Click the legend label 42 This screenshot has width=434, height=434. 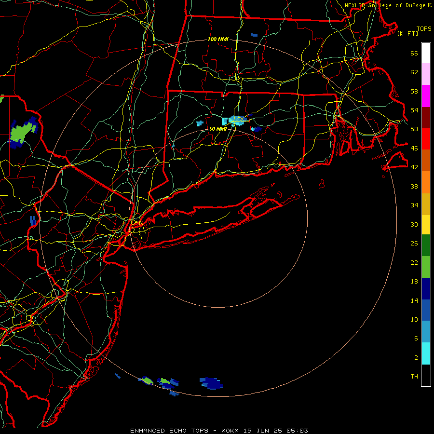tap(414, 167)
